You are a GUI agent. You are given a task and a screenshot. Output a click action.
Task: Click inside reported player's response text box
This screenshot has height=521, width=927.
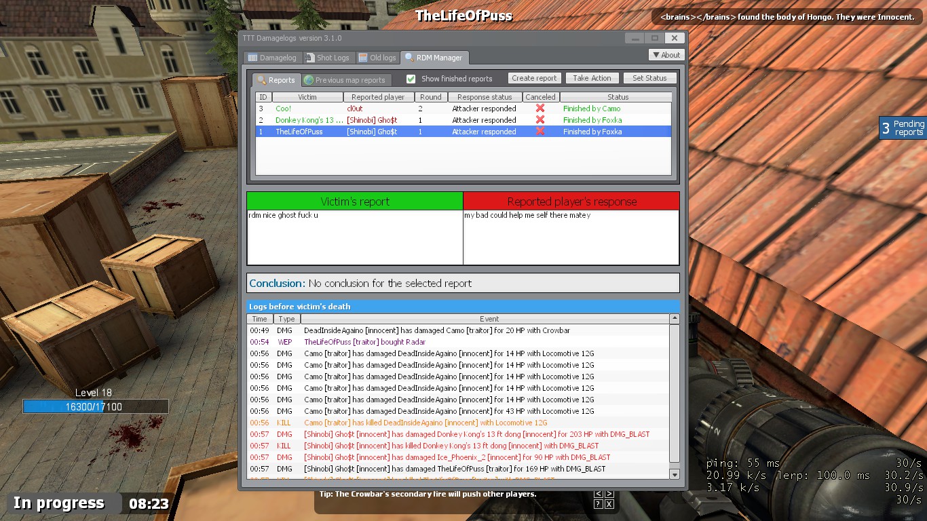[571, 237]
